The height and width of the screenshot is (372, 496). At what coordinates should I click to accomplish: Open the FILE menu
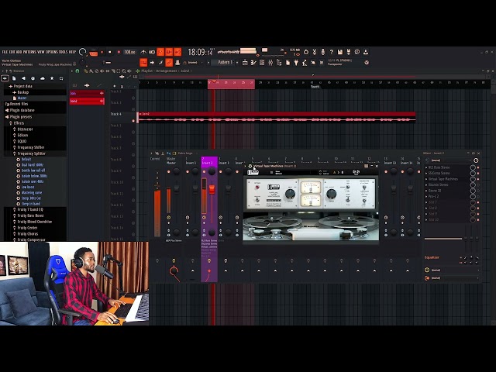click(x=5, y=52)
